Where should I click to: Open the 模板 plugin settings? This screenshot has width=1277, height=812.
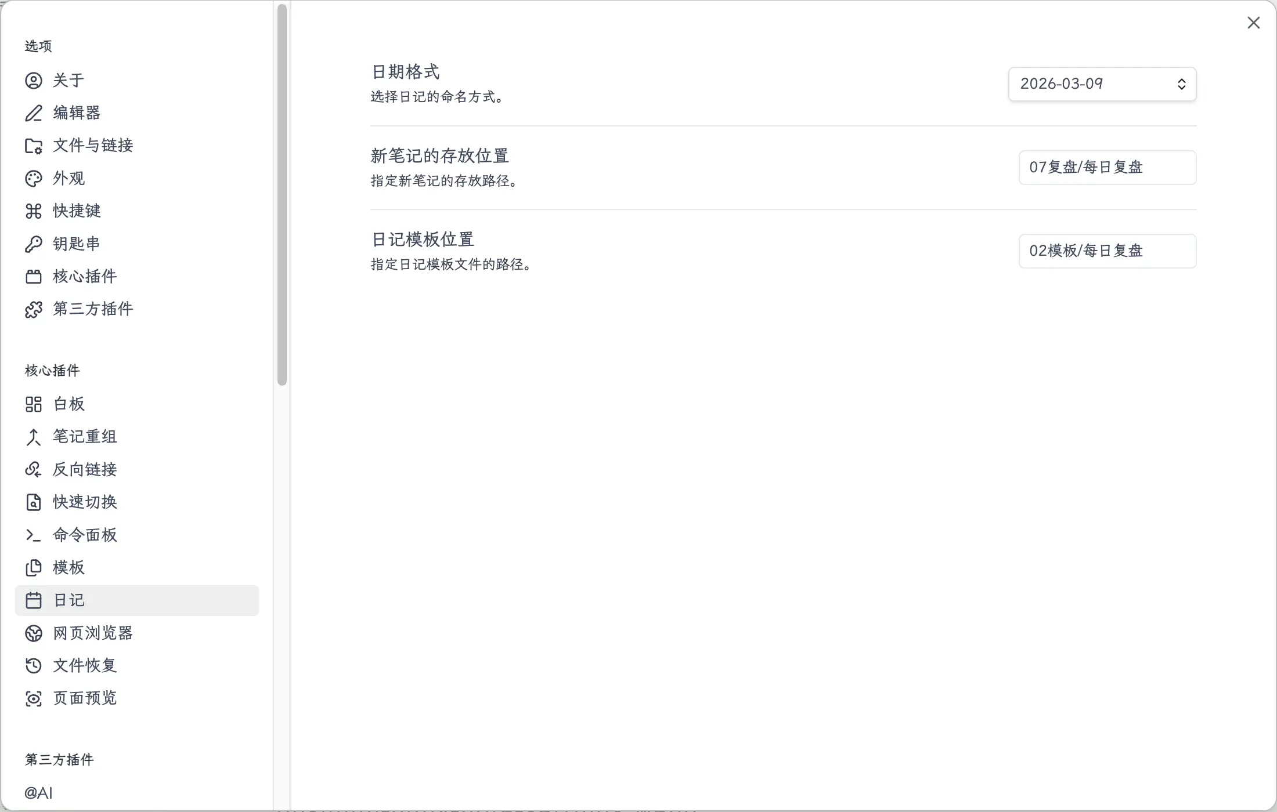click(x=68, y=567)
